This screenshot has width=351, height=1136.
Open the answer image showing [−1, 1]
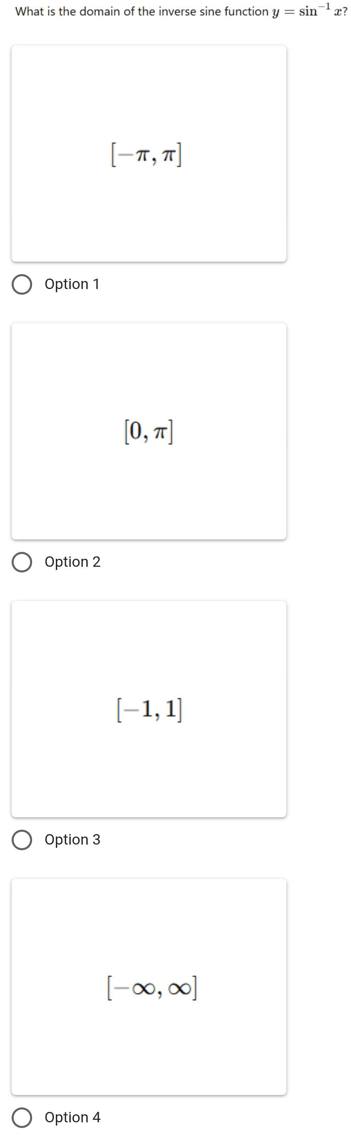pyautogui.click(x=149, y=709)
